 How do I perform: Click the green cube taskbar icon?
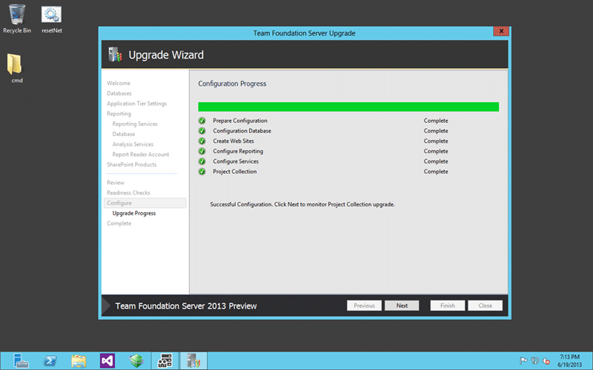(x=136, y=361)
